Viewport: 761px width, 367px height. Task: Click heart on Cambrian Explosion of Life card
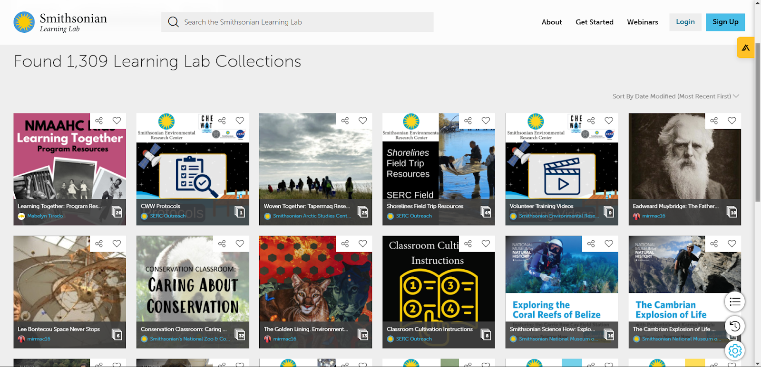[732, 244]
